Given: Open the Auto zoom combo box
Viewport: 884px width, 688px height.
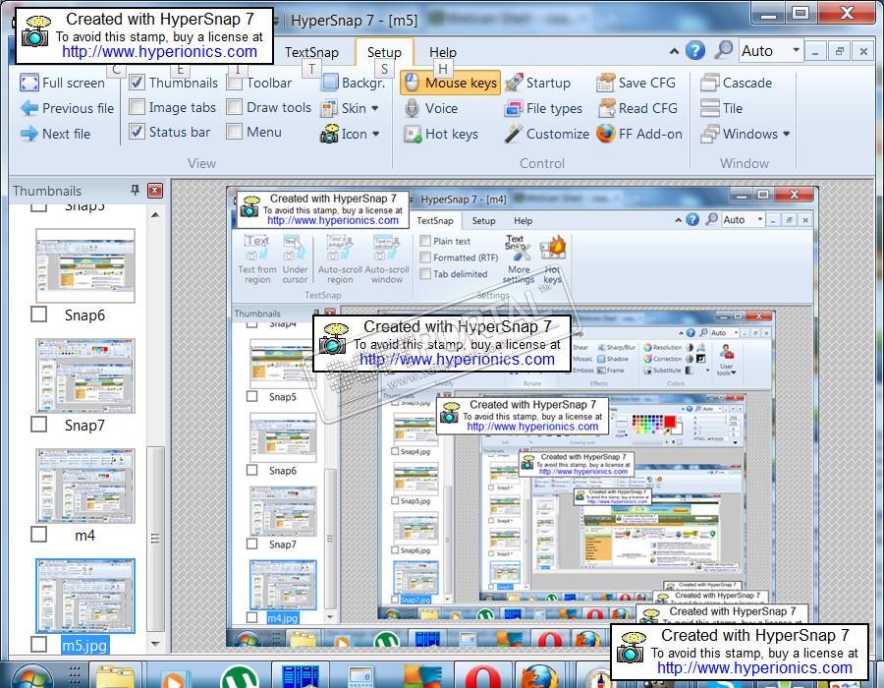Looking at the screenshot, I should pyautogui.click(x=770, y=51).
